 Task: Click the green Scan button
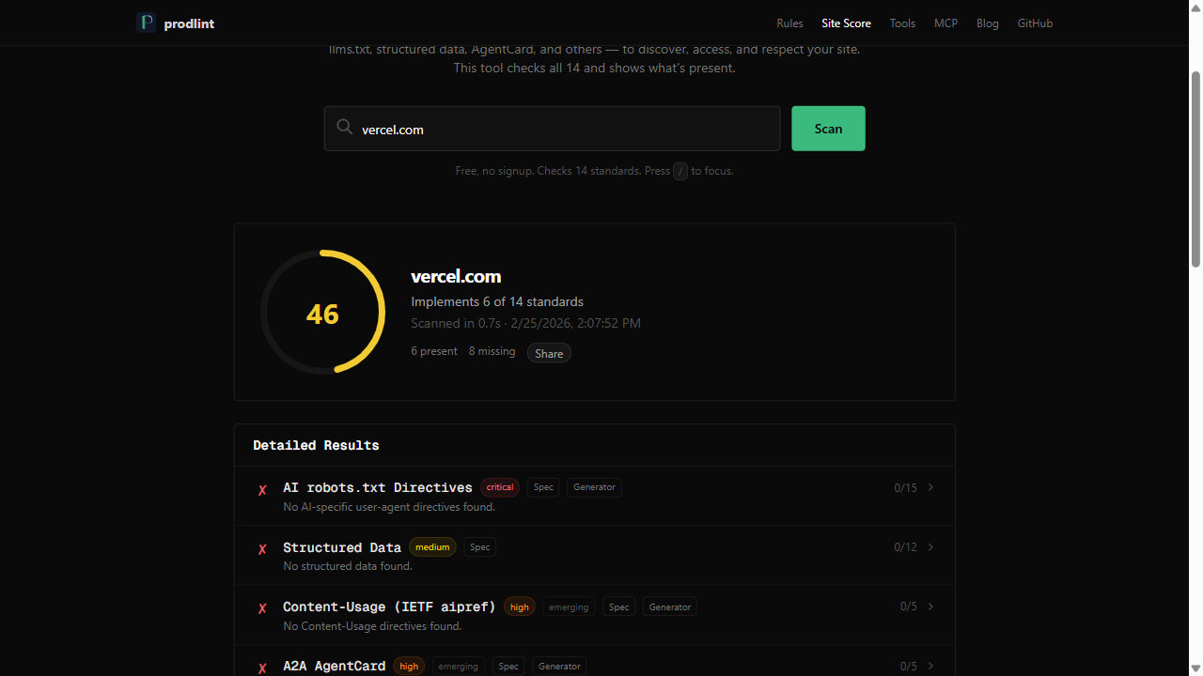click(x=828, y=129)
